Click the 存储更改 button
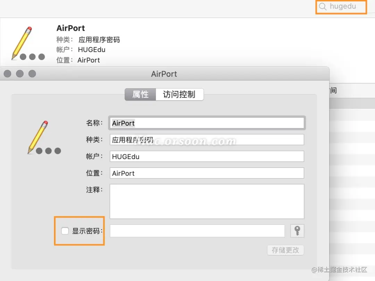This screenshot has height=281, width=375. pos(285,250)
